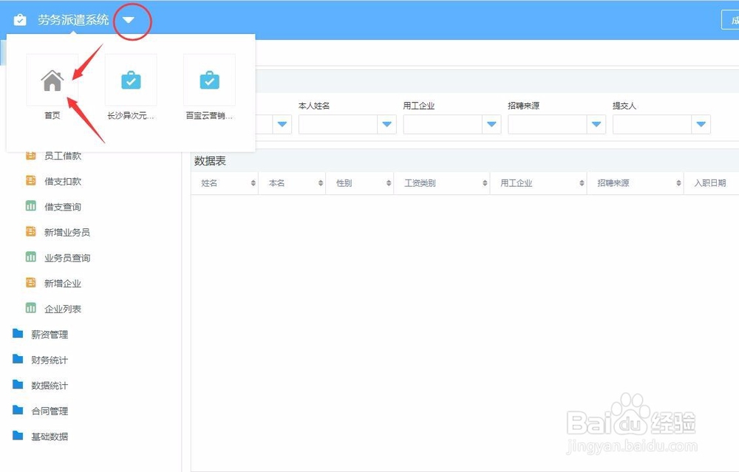This screenshot has height=472, width=739.
Task: Open the 用工企业 filter dropdown
Action: click(491, 124)
